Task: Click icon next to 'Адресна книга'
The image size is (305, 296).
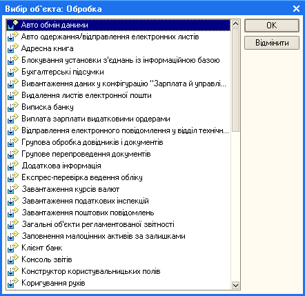Action: click(12, 48)
